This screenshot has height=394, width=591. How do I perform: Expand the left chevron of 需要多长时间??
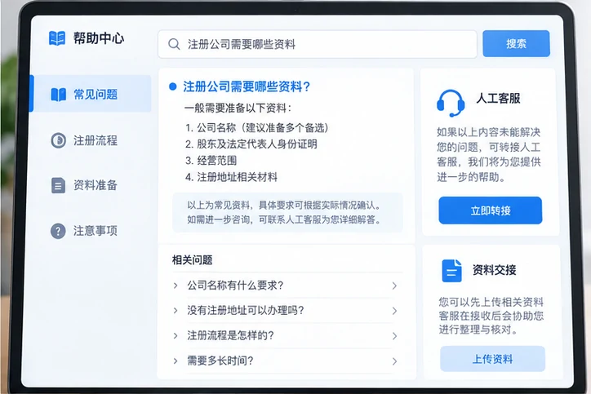[176, 361]
